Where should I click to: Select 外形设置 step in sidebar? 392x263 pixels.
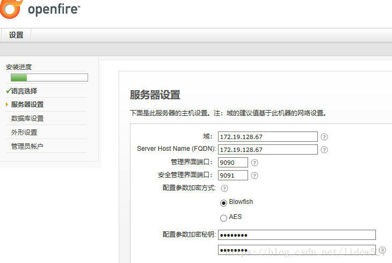(x=24, y=132)
